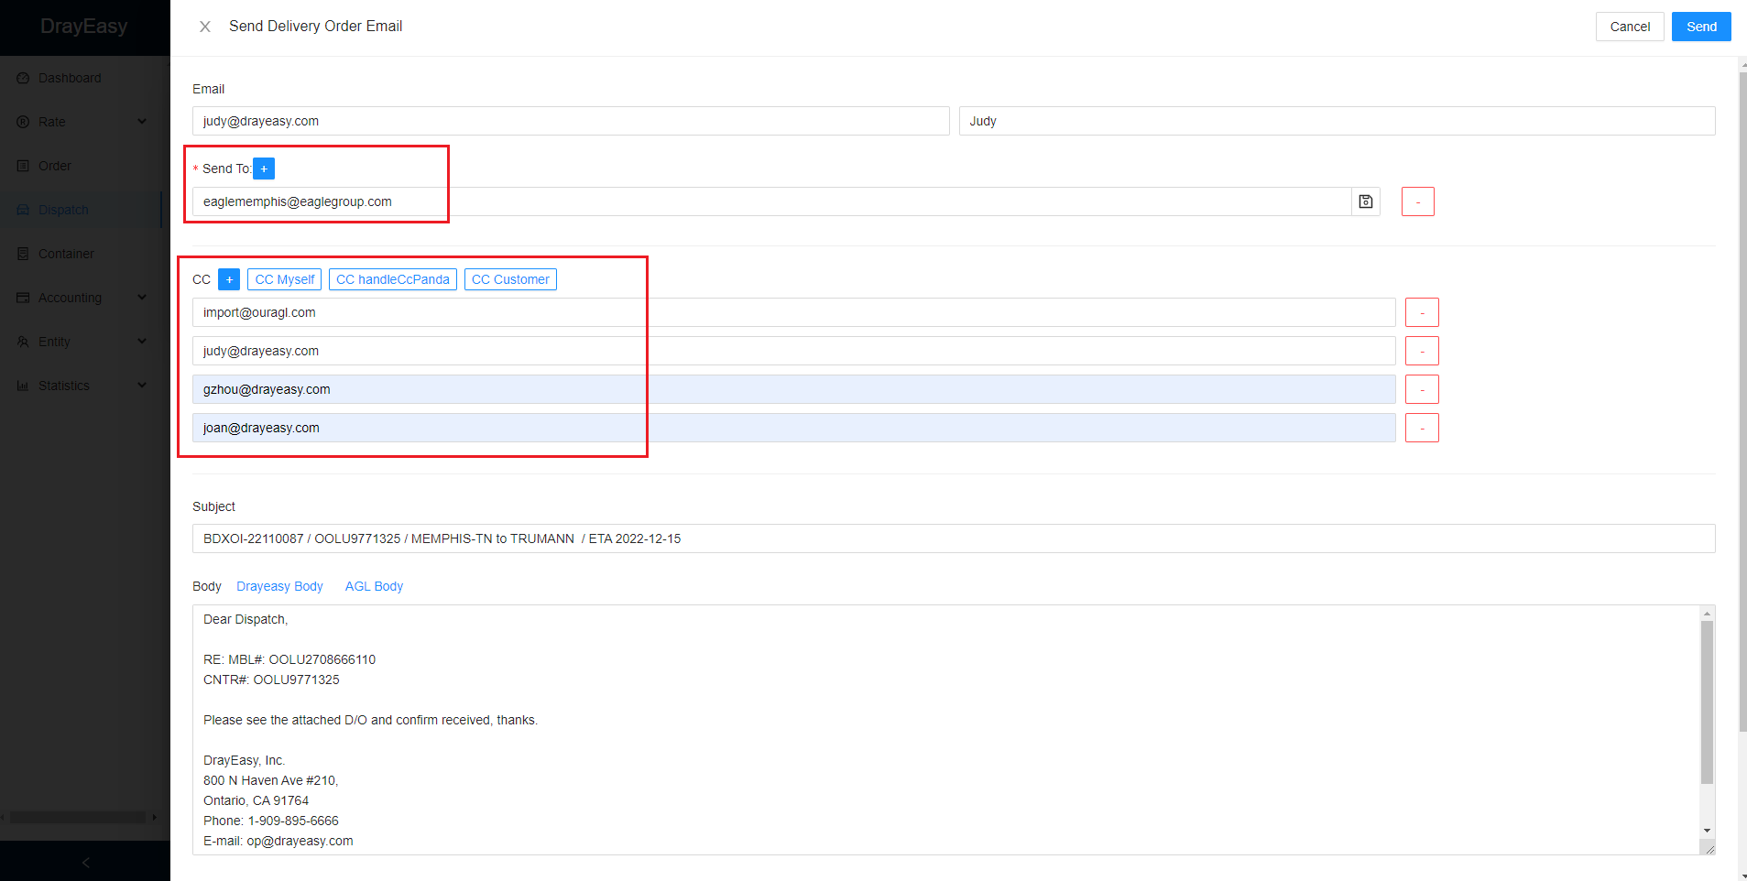Click the save icon in Send To field
Screen dimensions: 1747x881
coord(1365,201)
